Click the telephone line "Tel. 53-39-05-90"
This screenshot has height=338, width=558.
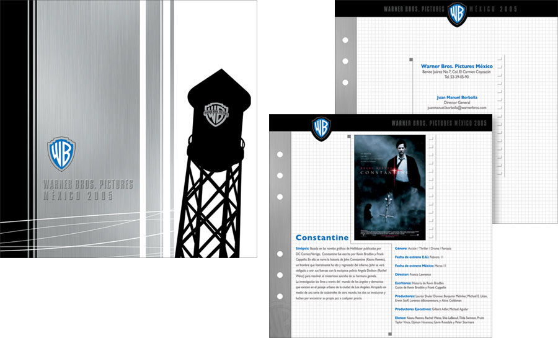[x=456, y=77]
